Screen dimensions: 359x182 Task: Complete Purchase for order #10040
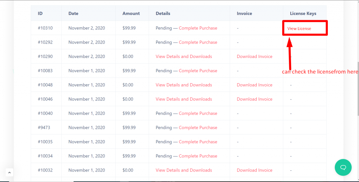[x=198, y=114]
